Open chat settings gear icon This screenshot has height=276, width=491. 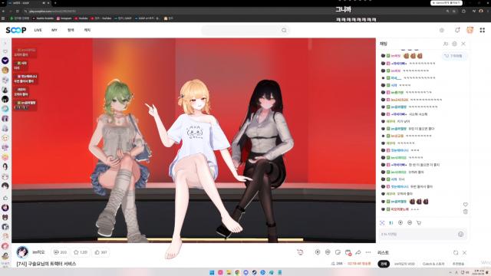coord(454,44)
